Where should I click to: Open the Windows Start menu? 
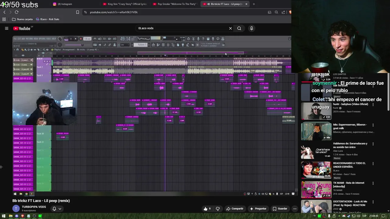3,216
